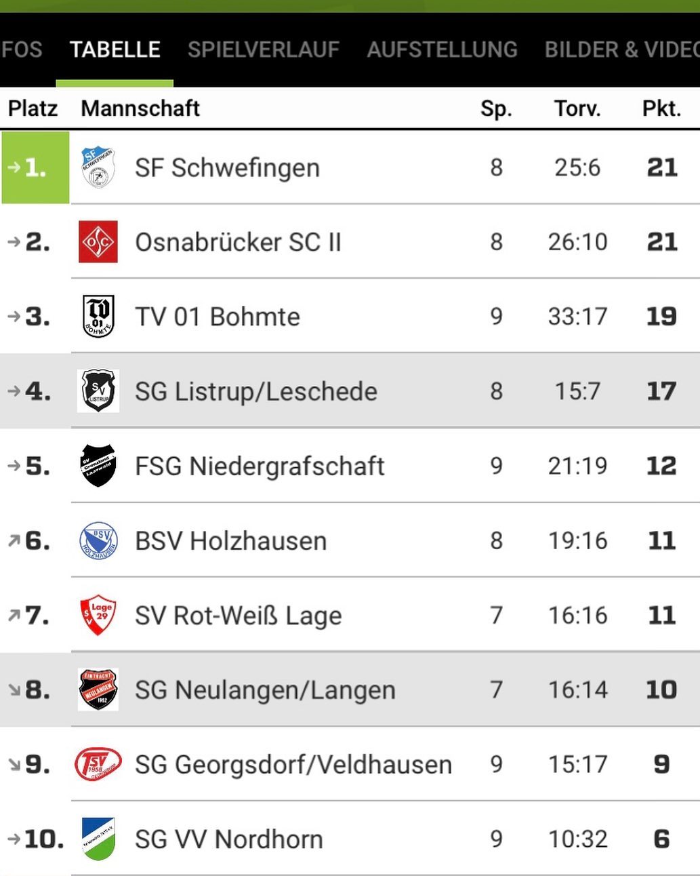The width and height of the screenshot is (700, 876).
Task: Tap the BSV Holzhausen blue circular badge
Action: pyautogui.click(x=98, y=540)
